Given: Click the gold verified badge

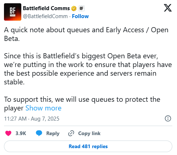Looking at the screenshot, I should [x=74, y=8].
